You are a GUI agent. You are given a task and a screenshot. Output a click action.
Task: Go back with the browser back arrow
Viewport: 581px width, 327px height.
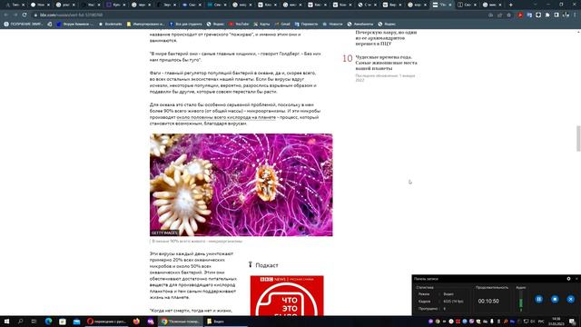[x=6, y=15]
